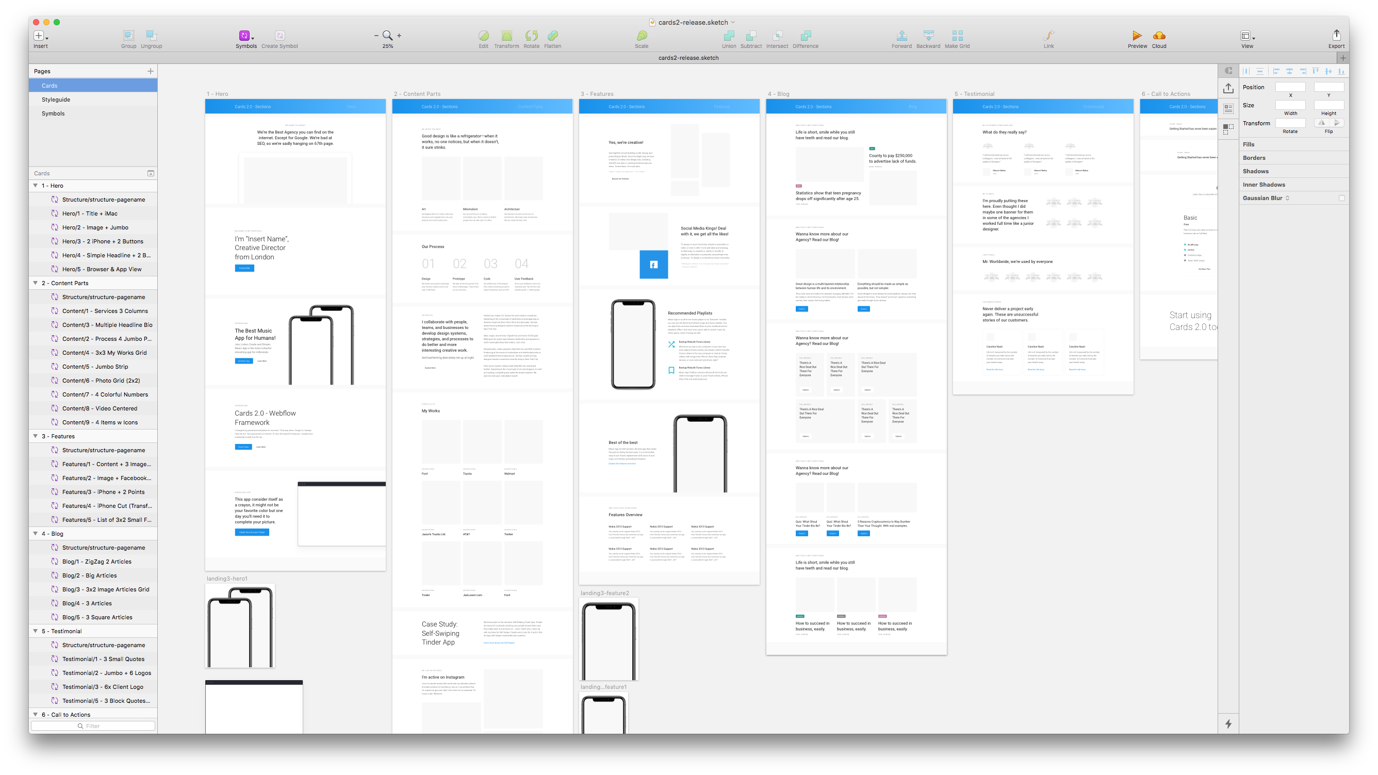Image resolution: width=1378 pixels, height=775 pixels.
Task: Flip the selection horizontally in the inspector
Action: [1321, 123]
